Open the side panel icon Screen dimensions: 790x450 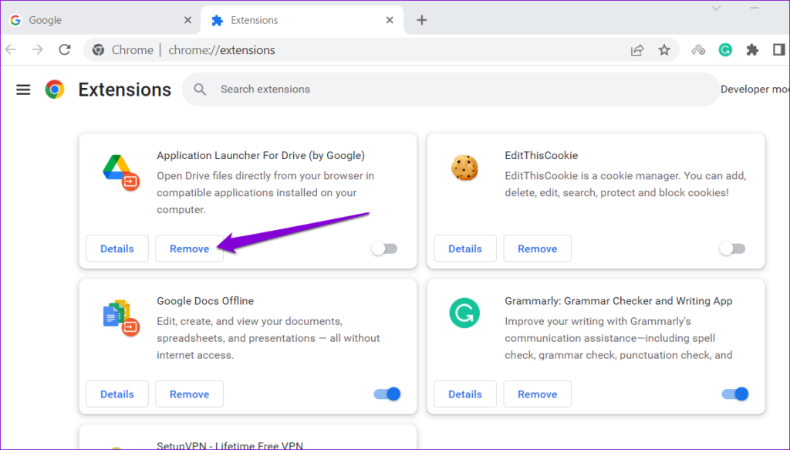click(x=778, y=50)
